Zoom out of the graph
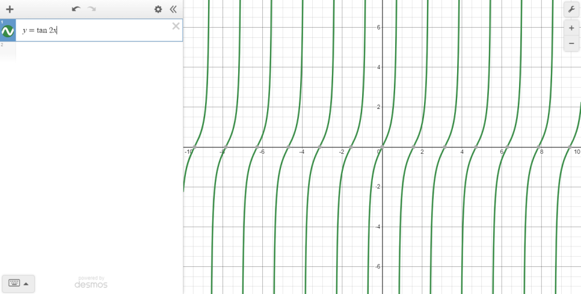The image size is (581, 294). [x=571, y=43]
